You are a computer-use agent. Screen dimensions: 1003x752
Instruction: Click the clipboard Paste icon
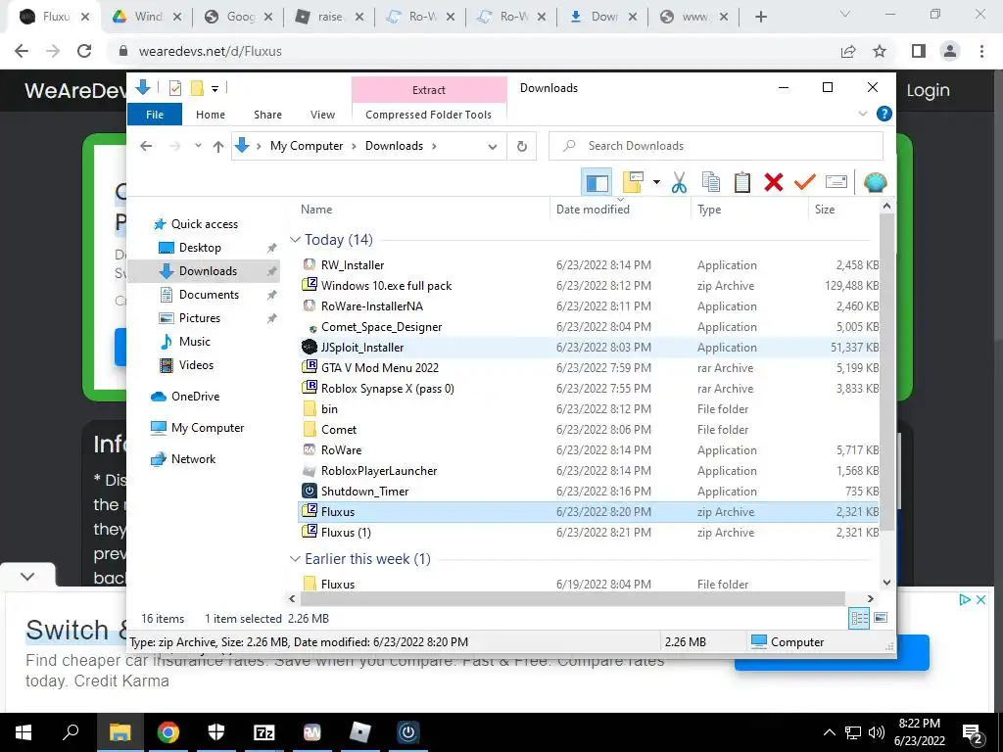pos(742,182)
